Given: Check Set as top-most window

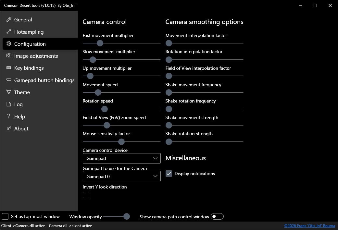Looking at the screenshot, I should (5, 216).
